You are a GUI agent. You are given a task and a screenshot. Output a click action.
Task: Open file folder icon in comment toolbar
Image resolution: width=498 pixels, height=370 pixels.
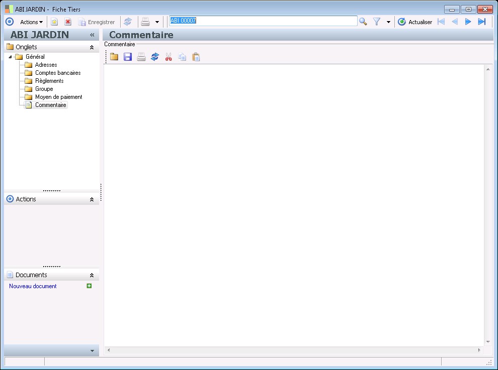coord(114,57)
